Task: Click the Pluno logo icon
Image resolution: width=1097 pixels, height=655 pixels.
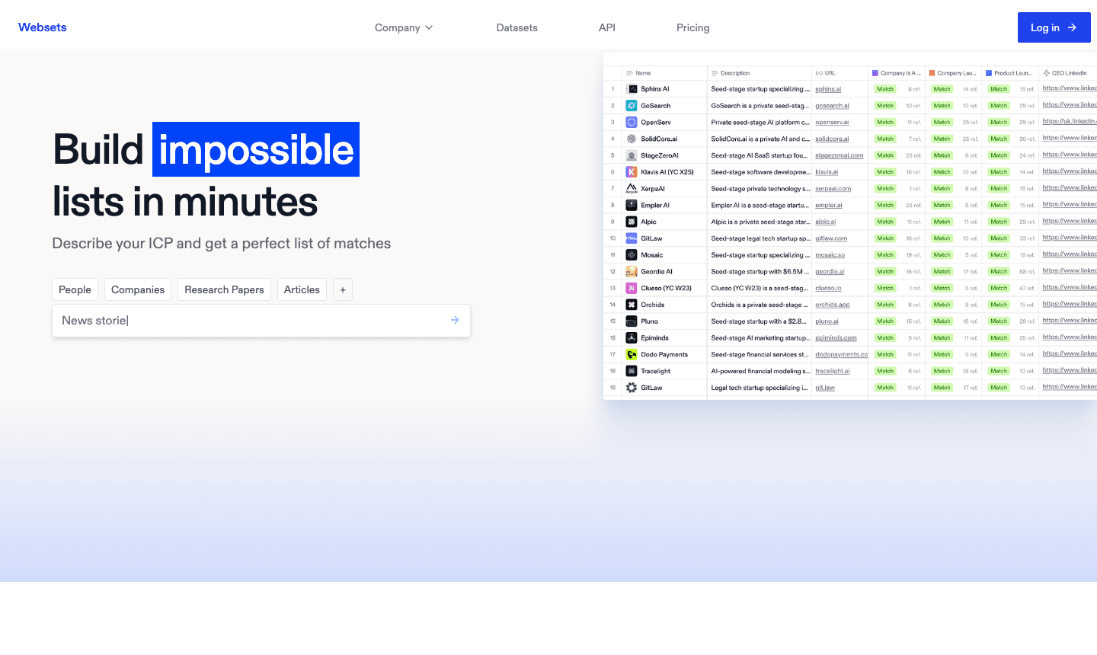Action: 632,321
